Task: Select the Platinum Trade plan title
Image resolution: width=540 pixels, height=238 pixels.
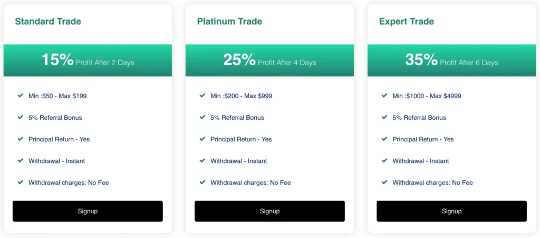Action: (x=229, y=22)
